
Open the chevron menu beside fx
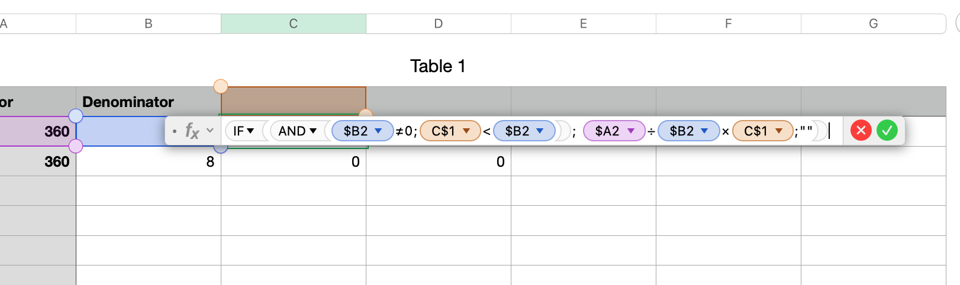point(210,131)
